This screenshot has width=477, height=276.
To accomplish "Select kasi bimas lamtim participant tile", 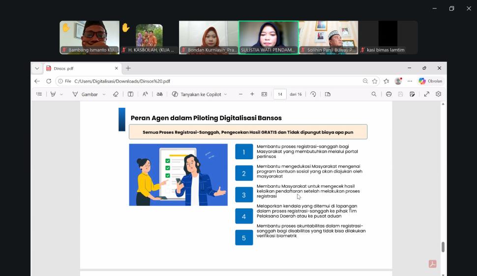I will point(388,37).
